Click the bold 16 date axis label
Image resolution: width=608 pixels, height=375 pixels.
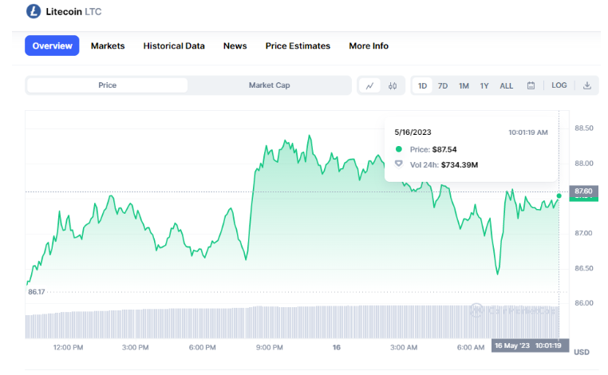point(336,347)
